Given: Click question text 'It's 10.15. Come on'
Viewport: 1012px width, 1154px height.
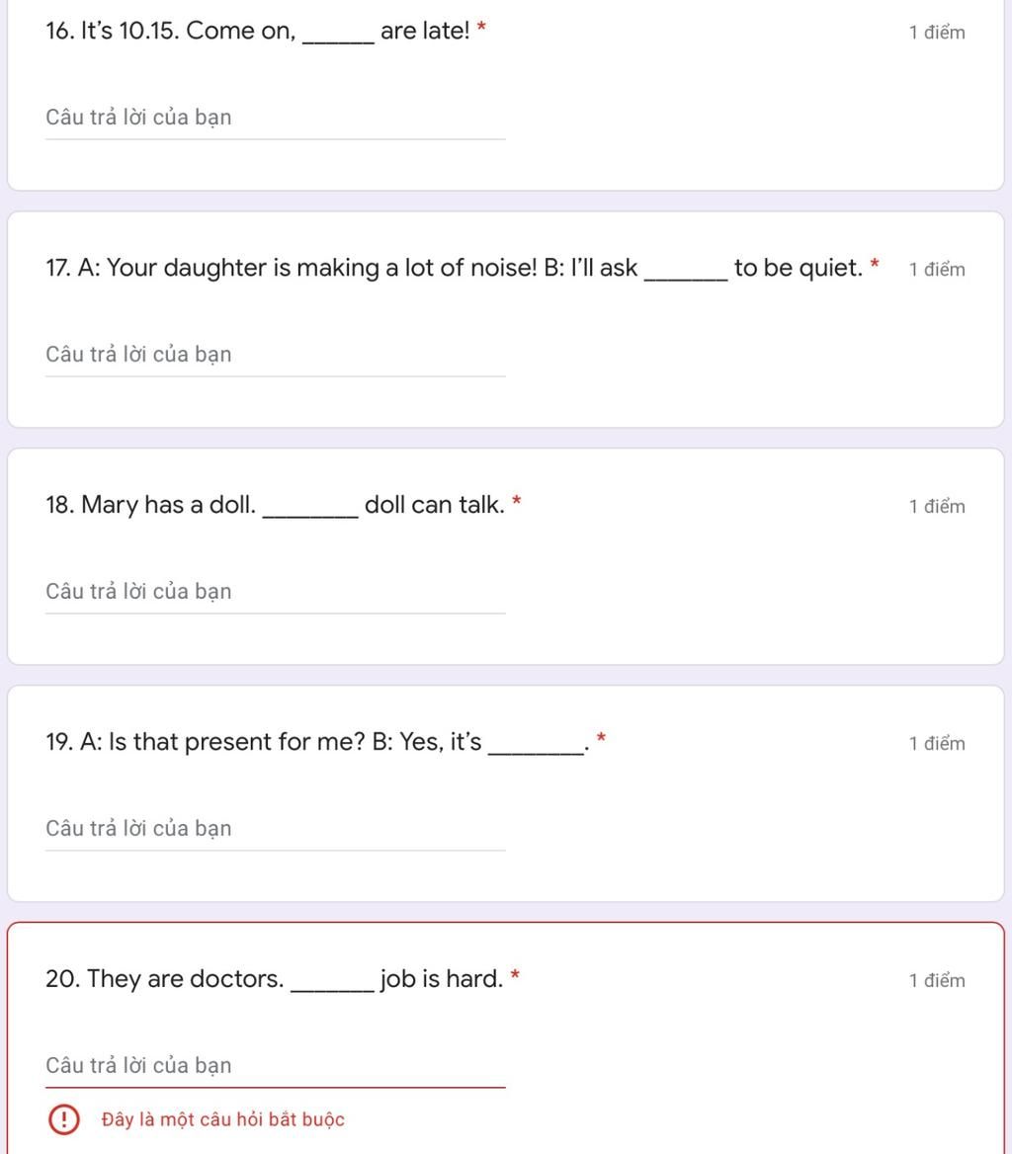Looking at the screenshot, I should tap(188, 31).
